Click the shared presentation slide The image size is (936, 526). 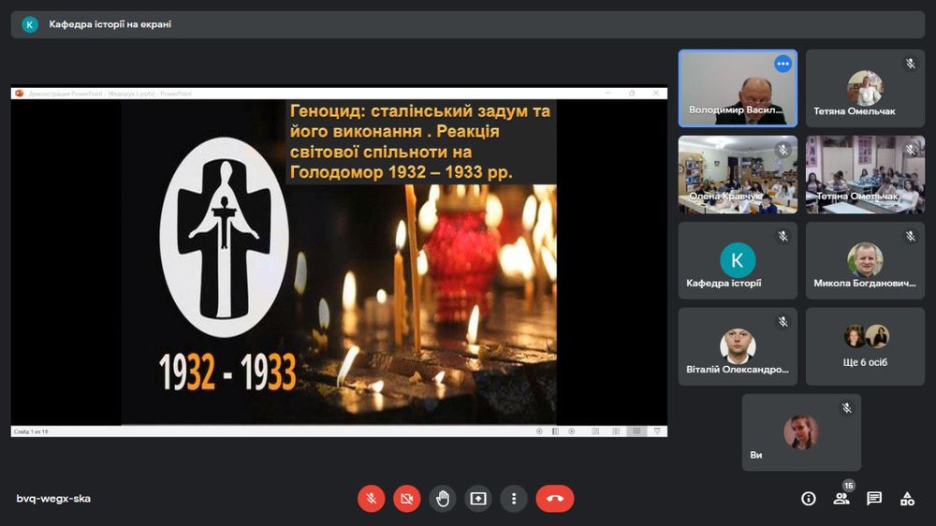pyautogui.click(x=339, y=261)
